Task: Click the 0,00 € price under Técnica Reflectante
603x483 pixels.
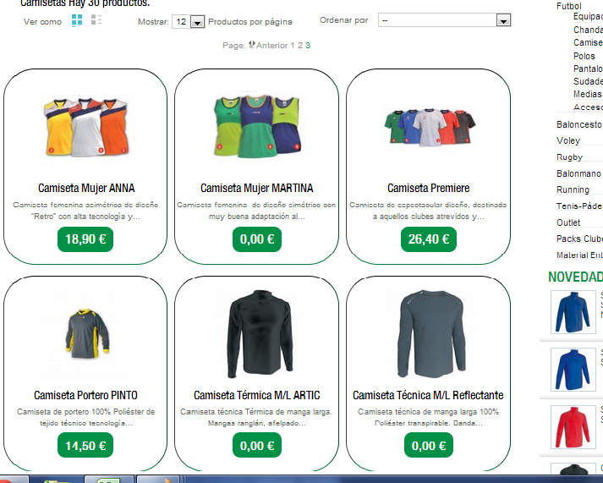Action: 429,445
